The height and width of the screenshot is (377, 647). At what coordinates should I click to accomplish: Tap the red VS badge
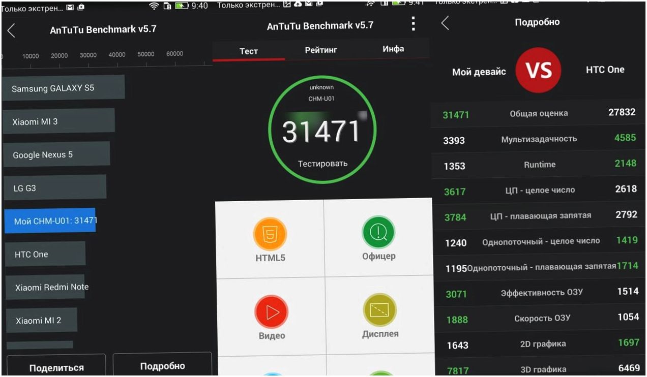click(538, 70)
